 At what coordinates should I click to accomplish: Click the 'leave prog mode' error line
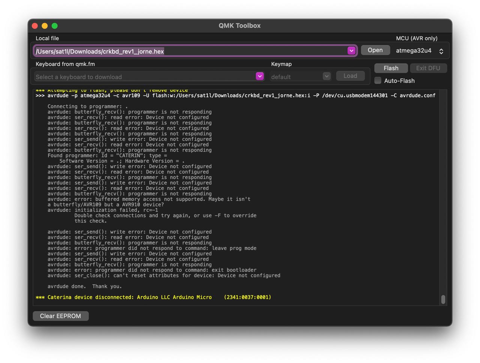152,248
